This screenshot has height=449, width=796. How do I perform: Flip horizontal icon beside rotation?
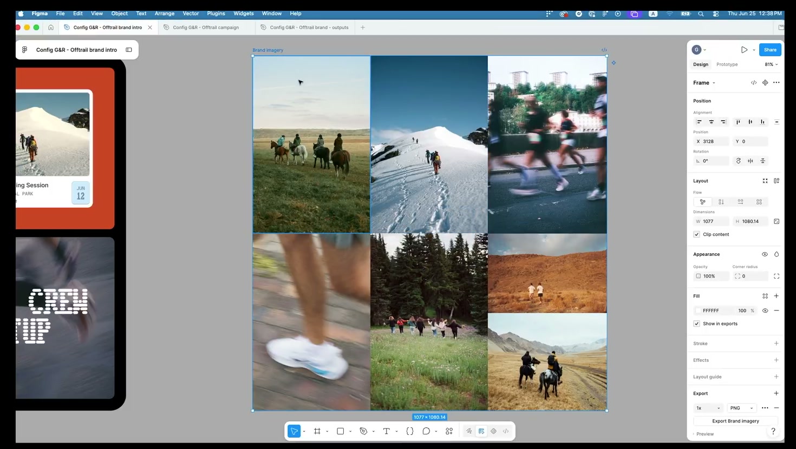point(751,161)
